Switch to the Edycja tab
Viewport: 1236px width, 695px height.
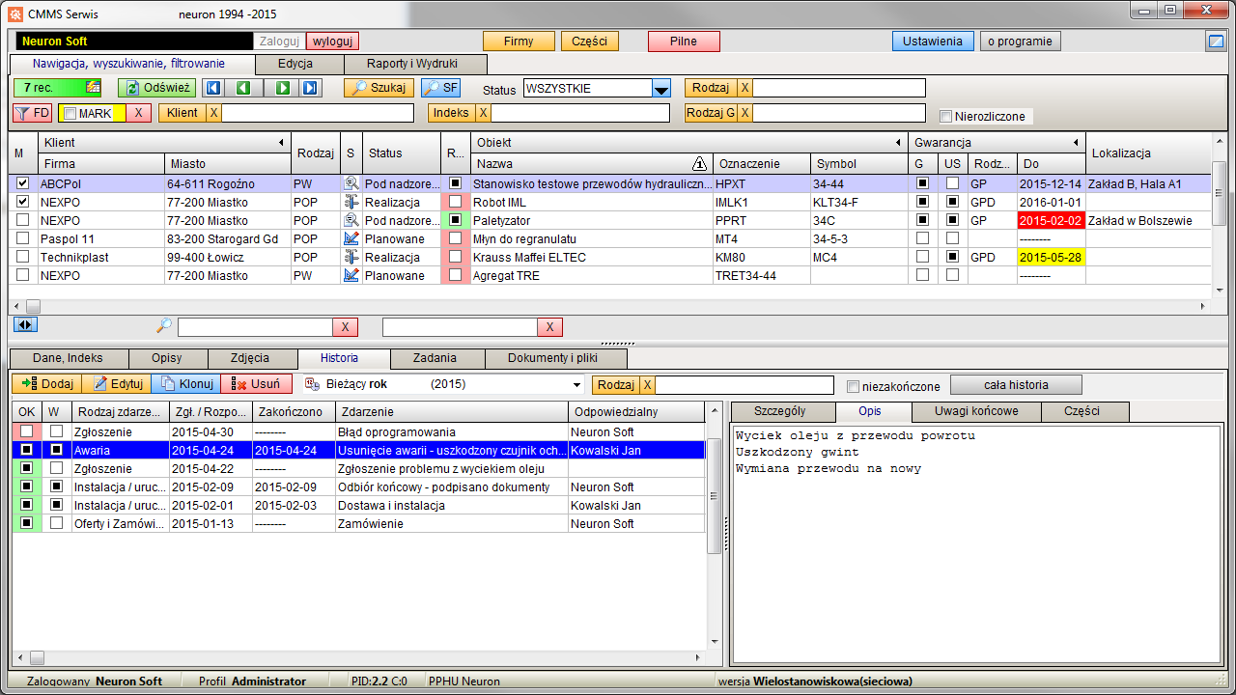coord(300,64)
